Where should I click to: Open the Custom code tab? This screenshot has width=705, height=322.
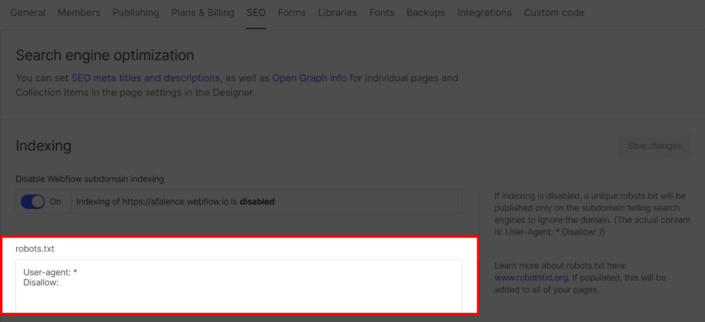tap(554, 12)
